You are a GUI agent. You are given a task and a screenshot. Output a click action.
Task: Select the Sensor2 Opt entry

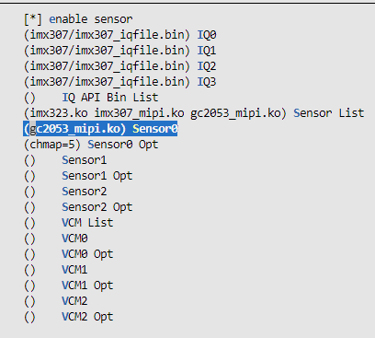(78, 207)
